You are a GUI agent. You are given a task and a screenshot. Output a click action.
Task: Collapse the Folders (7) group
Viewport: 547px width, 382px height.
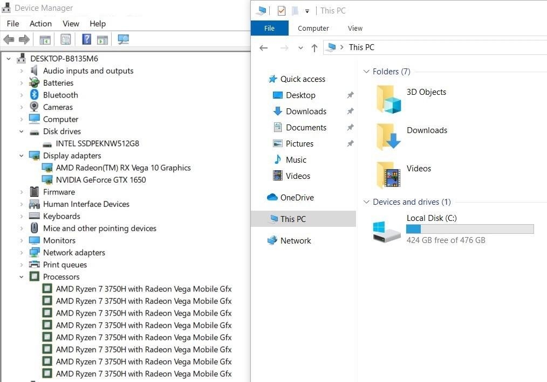[366, 72]
